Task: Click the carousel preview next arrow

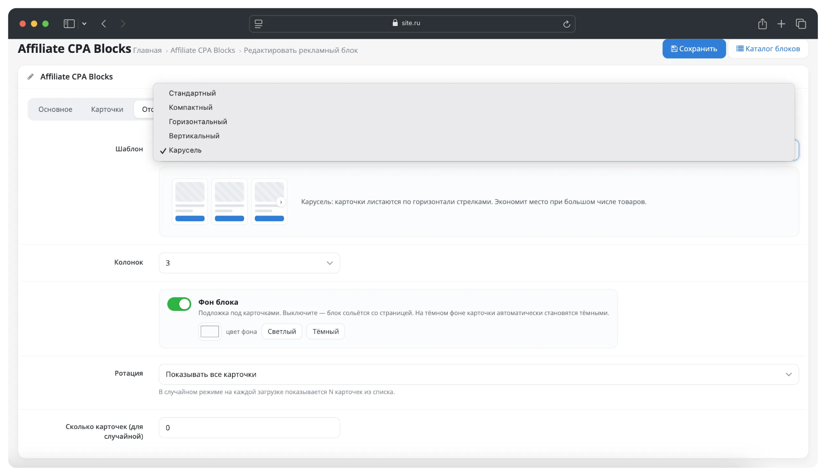Action: click(x=281, y=202)
